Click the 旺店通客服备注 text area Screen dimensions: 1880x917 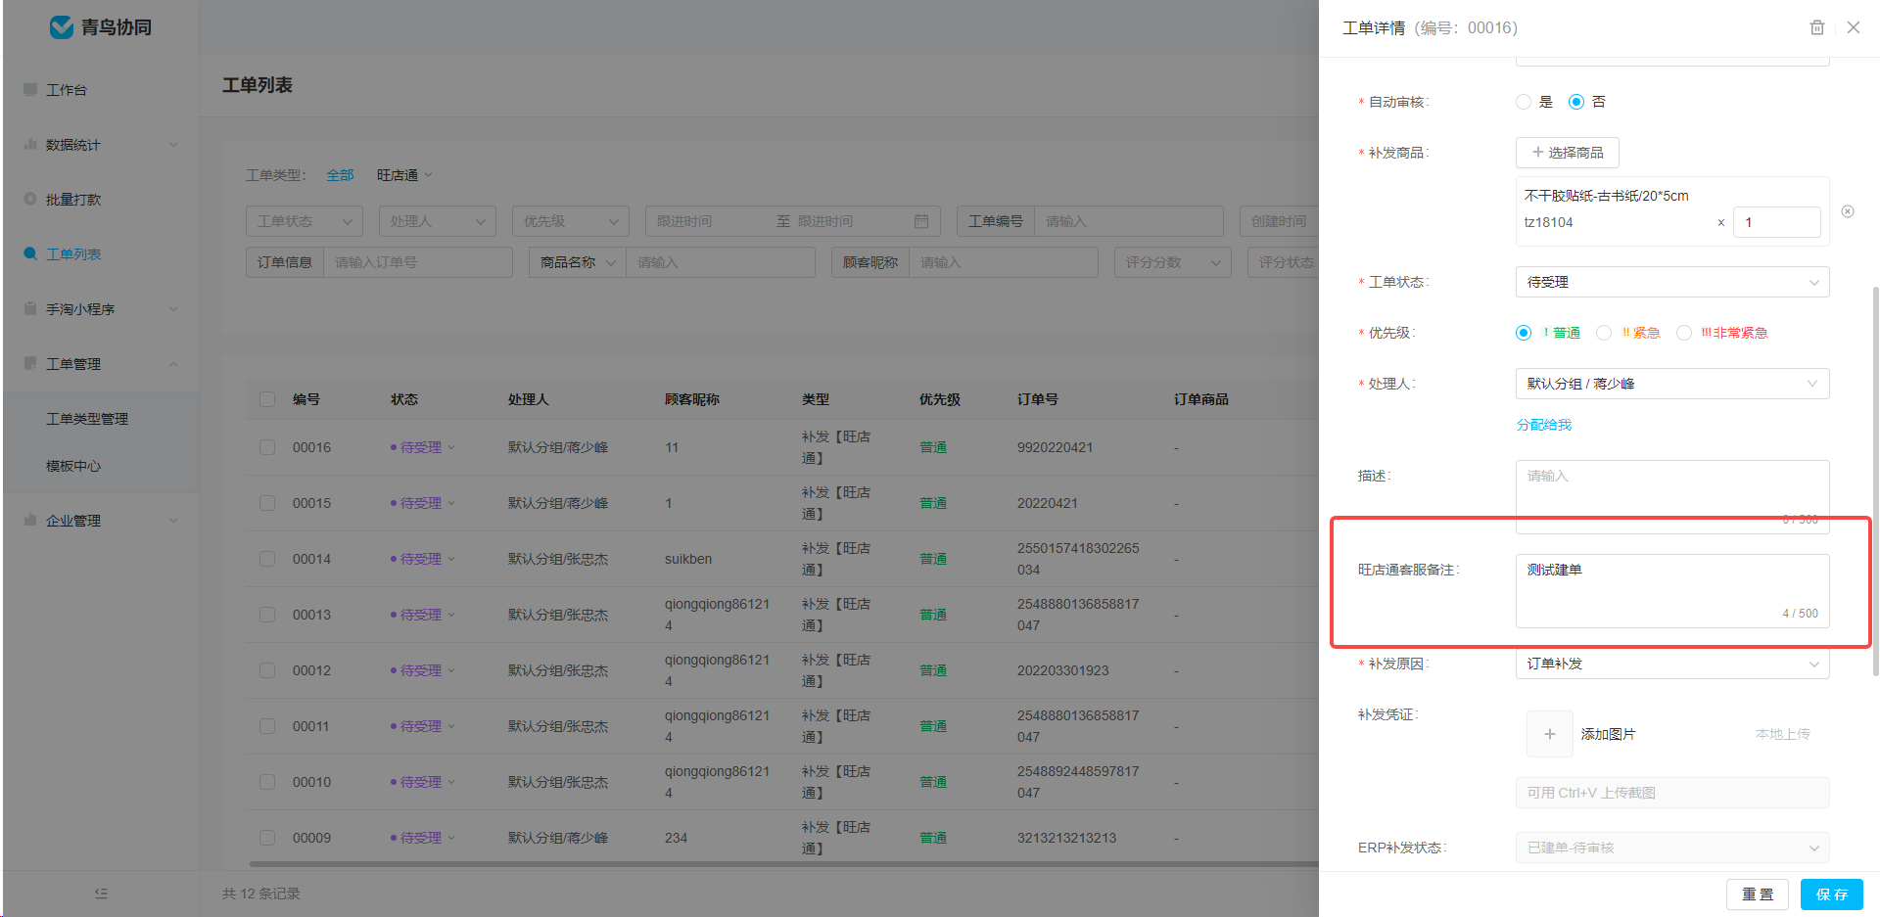click(1672, 591)
